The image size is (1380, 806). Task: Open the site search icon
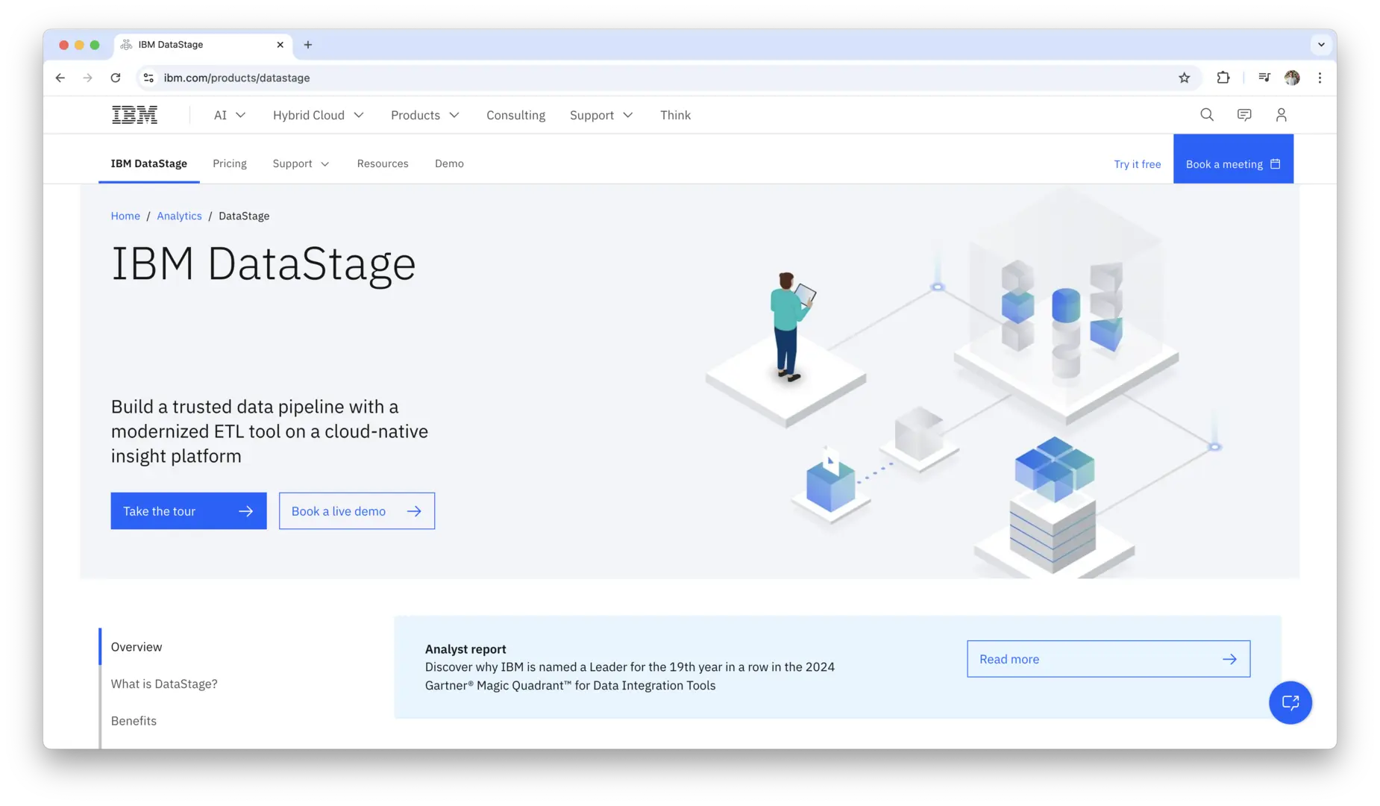(1206, 115)
